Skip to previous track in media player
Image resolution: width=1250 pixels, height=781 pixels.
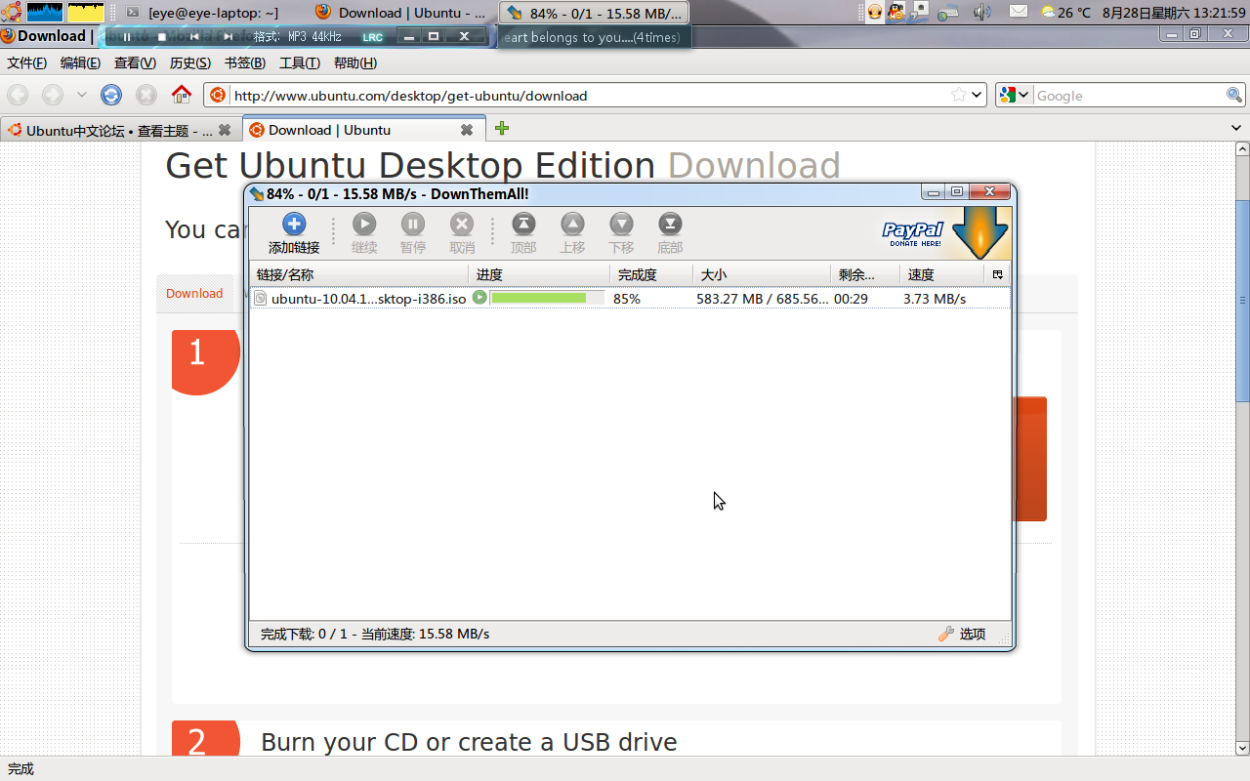[x=194, y=36]
